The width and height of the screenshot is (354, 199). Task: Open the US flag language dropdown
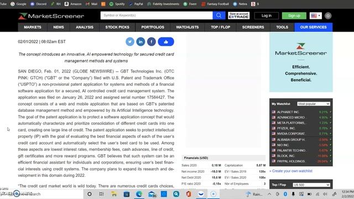tap(316, 15)
